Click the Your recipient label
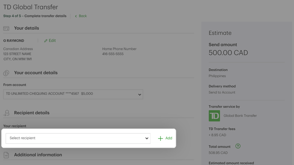 [15, 126]
